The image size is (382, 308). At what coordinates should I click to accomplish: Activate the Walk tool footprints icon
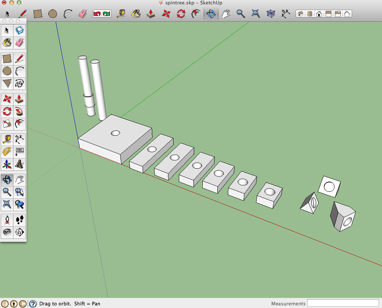coord(19,220)
